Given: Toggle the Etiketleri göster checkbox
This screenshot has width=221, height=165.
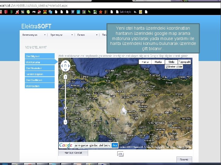Looking at the screenshot, I should tap(166, 67).
